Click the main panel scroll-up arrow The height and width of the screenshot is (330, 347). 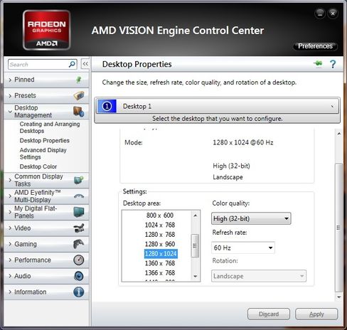tap(339, 134)
